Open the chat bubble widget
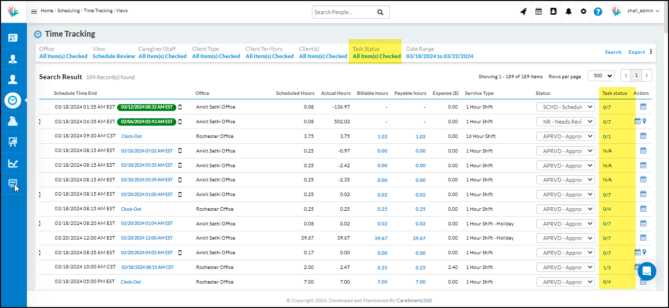Viewport: 669px width, 308px height. point(647,271)
